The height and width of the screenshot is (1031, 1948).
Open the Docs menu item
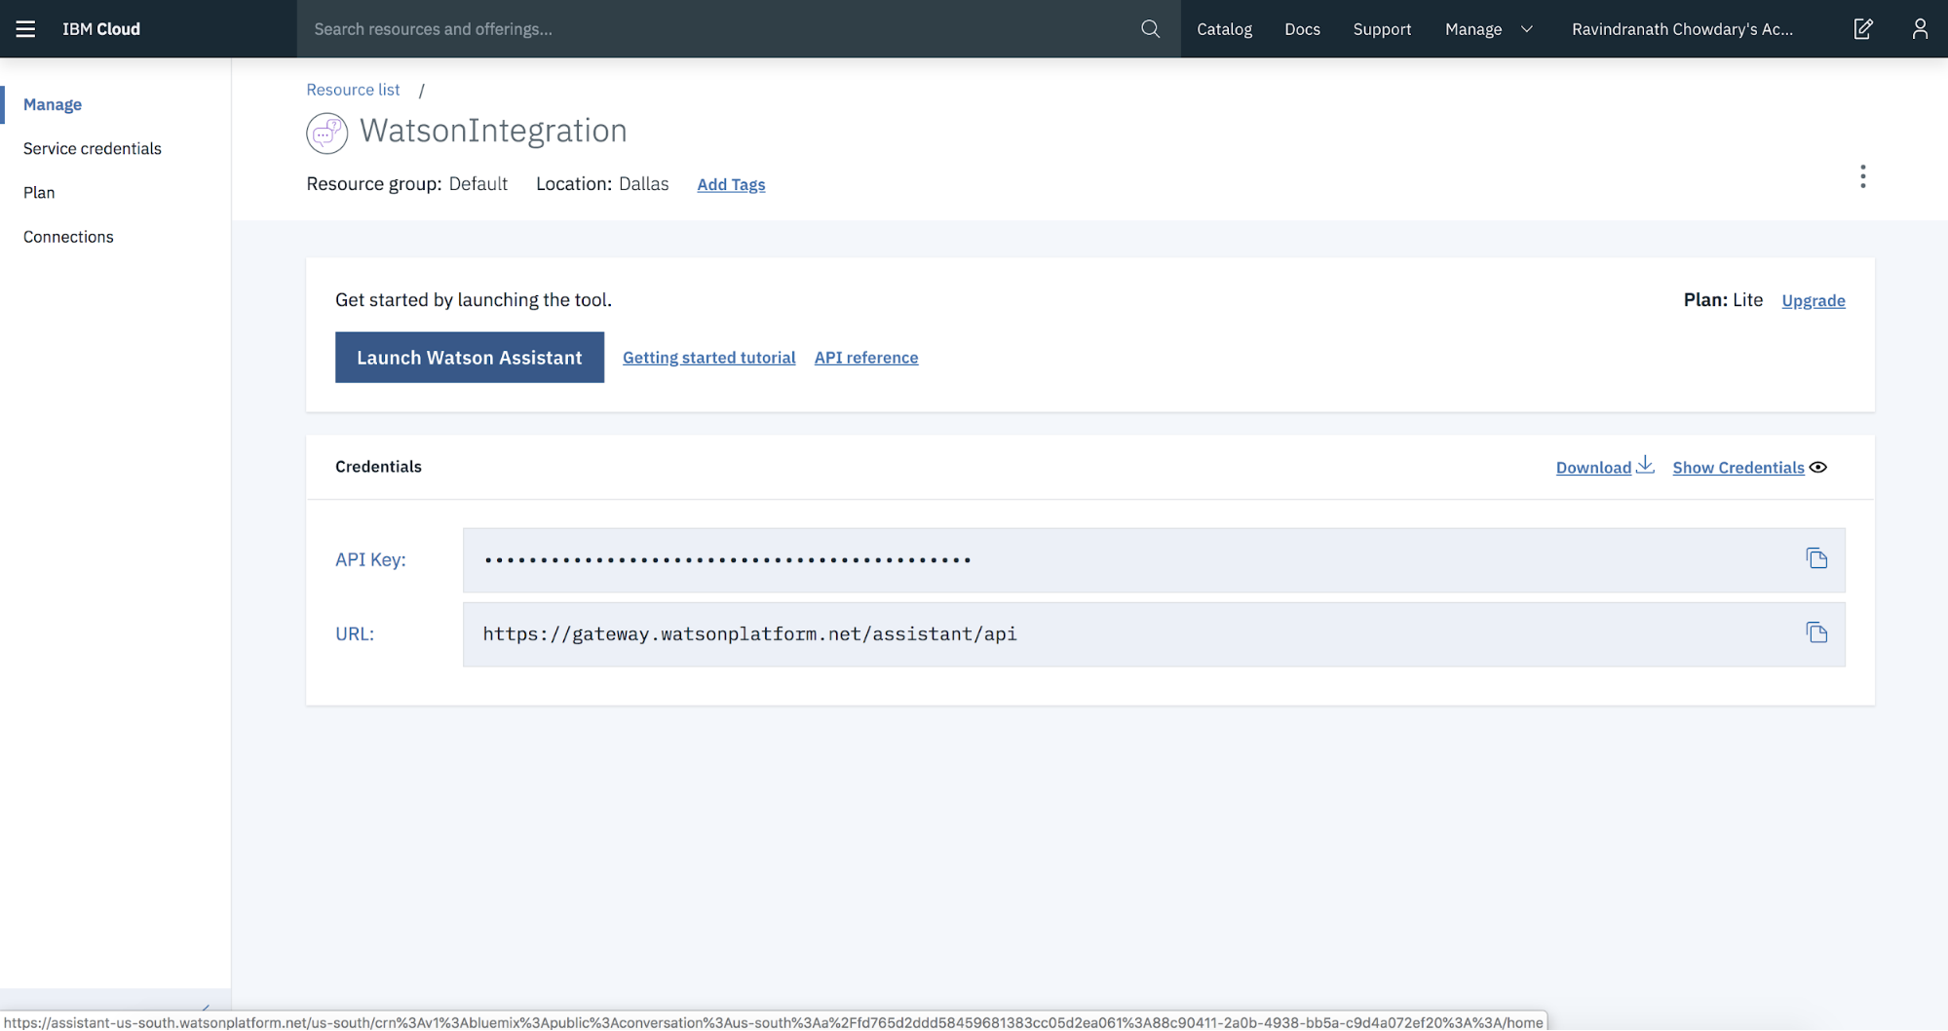[x=1302, y=29]
